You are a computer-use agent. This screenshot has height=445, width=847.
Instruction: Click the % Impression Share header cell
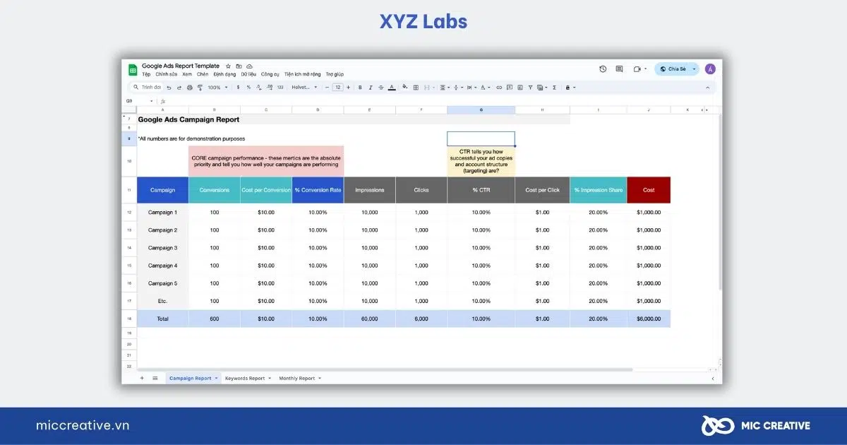coord(598,190)
